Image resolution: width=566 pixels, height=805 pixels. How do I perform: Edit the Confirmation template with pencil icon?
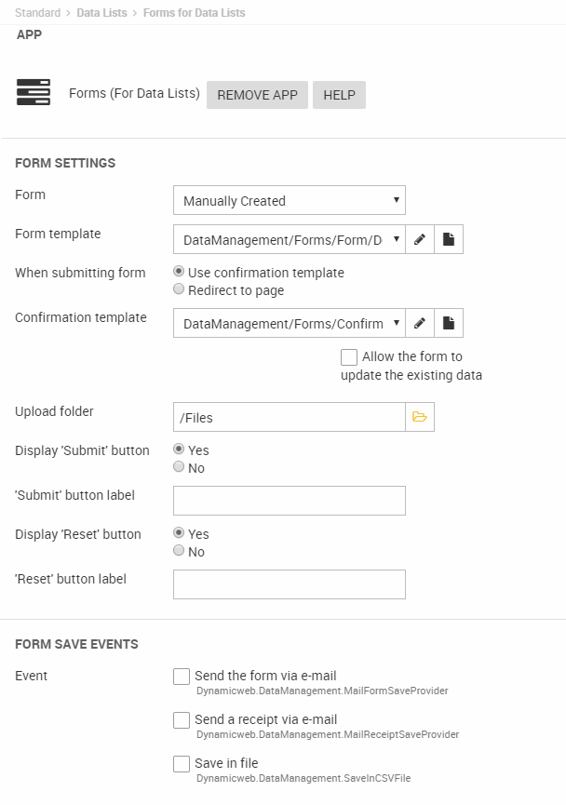420,324
